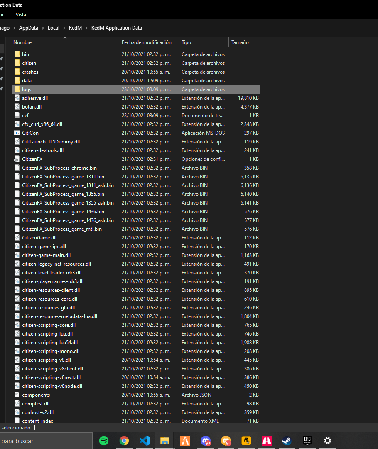Viewport: 378px width, 449px height.
Task: Select the citizen-scripting-v8node.dll file name
Action: pyautogui.click(x=52, y=386)
